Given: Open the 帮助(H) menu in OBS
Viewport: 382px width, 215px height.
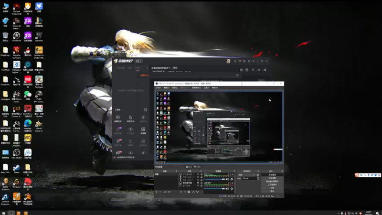Looking at the screenshot, I should point(215,87).
